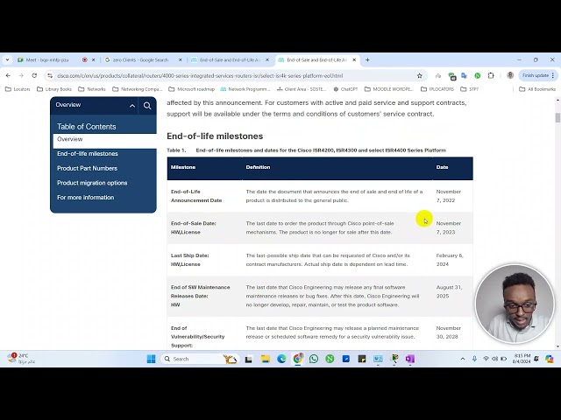This screenshot has width=561, height=420.
Task: Open the Library Books bookmark folder
Action: point(54,89)
